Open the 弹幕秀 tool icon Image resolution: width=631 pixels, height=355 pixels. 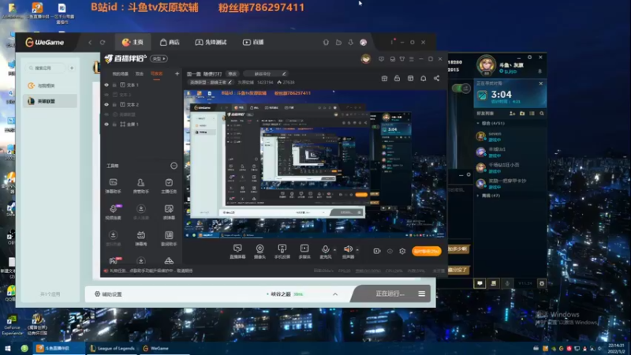pos(141,238)
